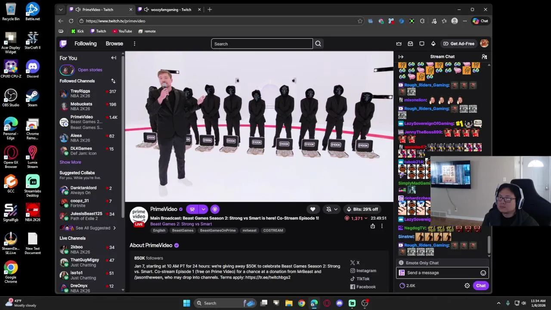Collapse the Stream Chat panel
Image resolution: width=551 pixels, height=310 pixels.
(401, 56)
